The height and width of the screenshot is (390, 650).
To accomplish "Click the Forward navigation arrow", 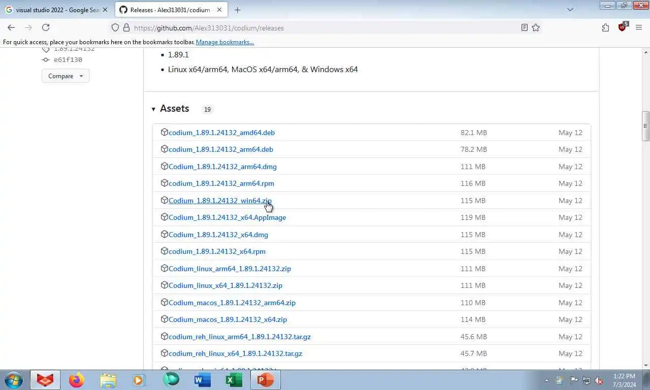I will [28, 28].
